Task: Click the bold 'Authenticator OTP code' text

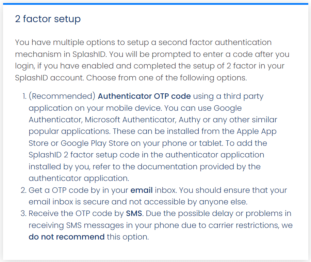Action: [144, 96]
